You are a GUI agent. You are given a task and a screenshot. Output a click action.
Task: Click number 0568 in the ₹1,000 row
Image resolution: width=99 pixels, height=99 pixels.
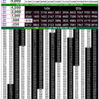pyautogui.click(x=29, y=16)
